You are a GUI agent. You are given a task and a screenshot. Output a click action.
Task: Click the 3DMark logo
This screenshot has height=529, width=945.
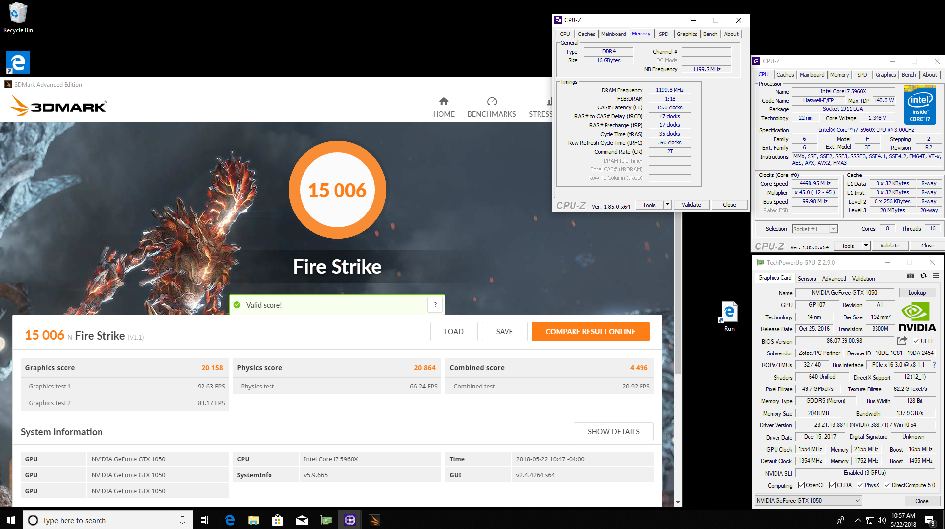coord(58,106)
